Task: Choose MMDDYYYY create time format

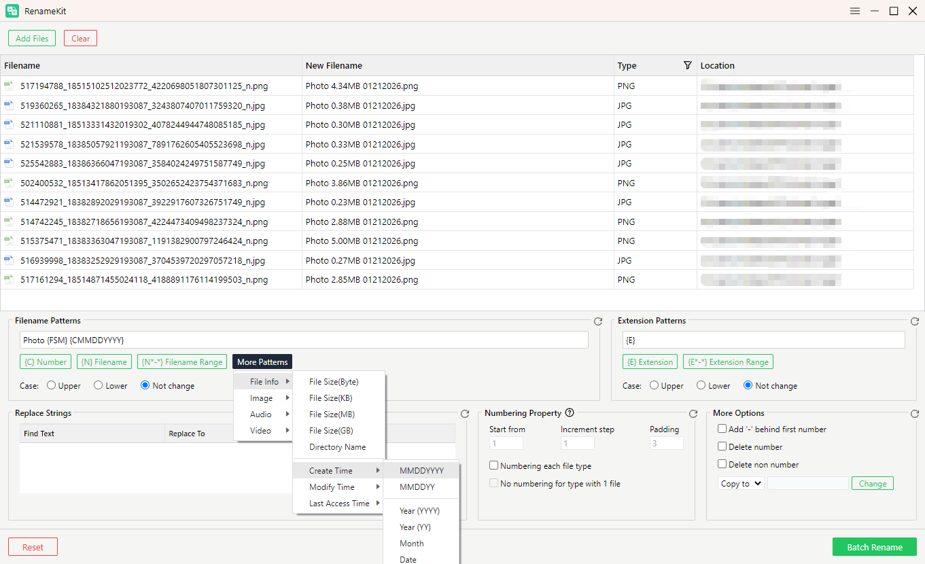Action: 421,470
